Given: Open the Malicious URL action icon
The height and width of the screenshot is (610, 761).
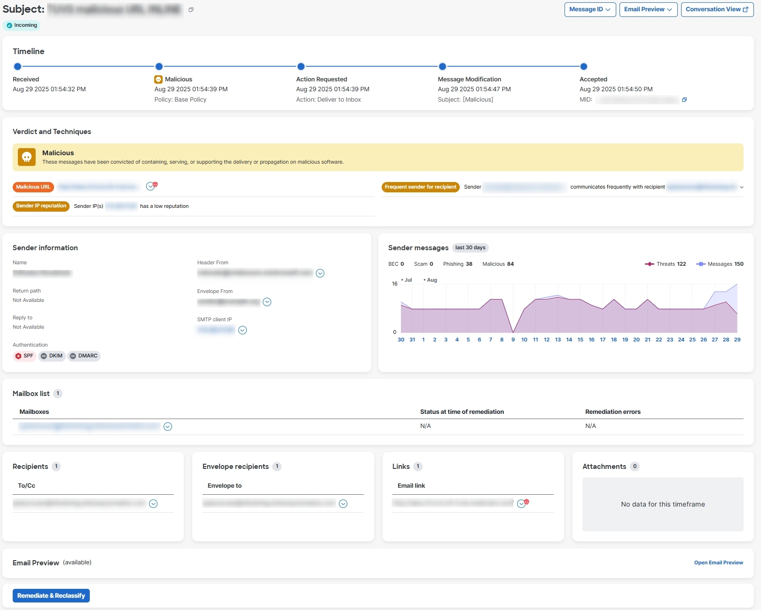Looking at the screenshot, I should point(151,186).
